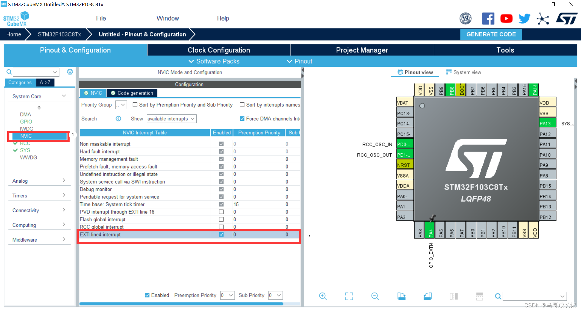Open the YouTube icon link
Image resolution: width=581 pixels, height=311 pixels.
pyautogui.click(x=506, y=18)
